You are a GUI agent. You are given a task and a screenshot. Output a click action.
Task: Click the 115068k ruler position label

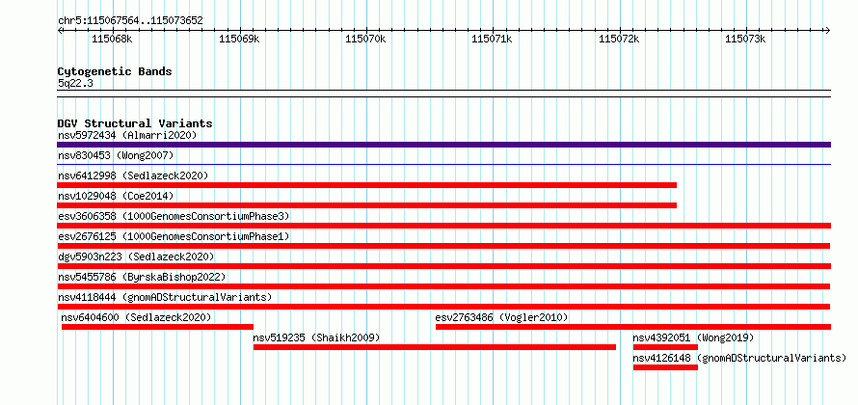(112, 39)
